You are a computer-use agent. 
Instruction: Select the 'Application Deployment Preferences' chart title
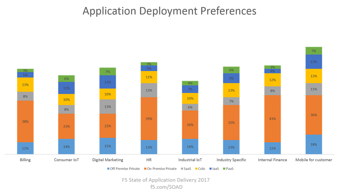169,11
